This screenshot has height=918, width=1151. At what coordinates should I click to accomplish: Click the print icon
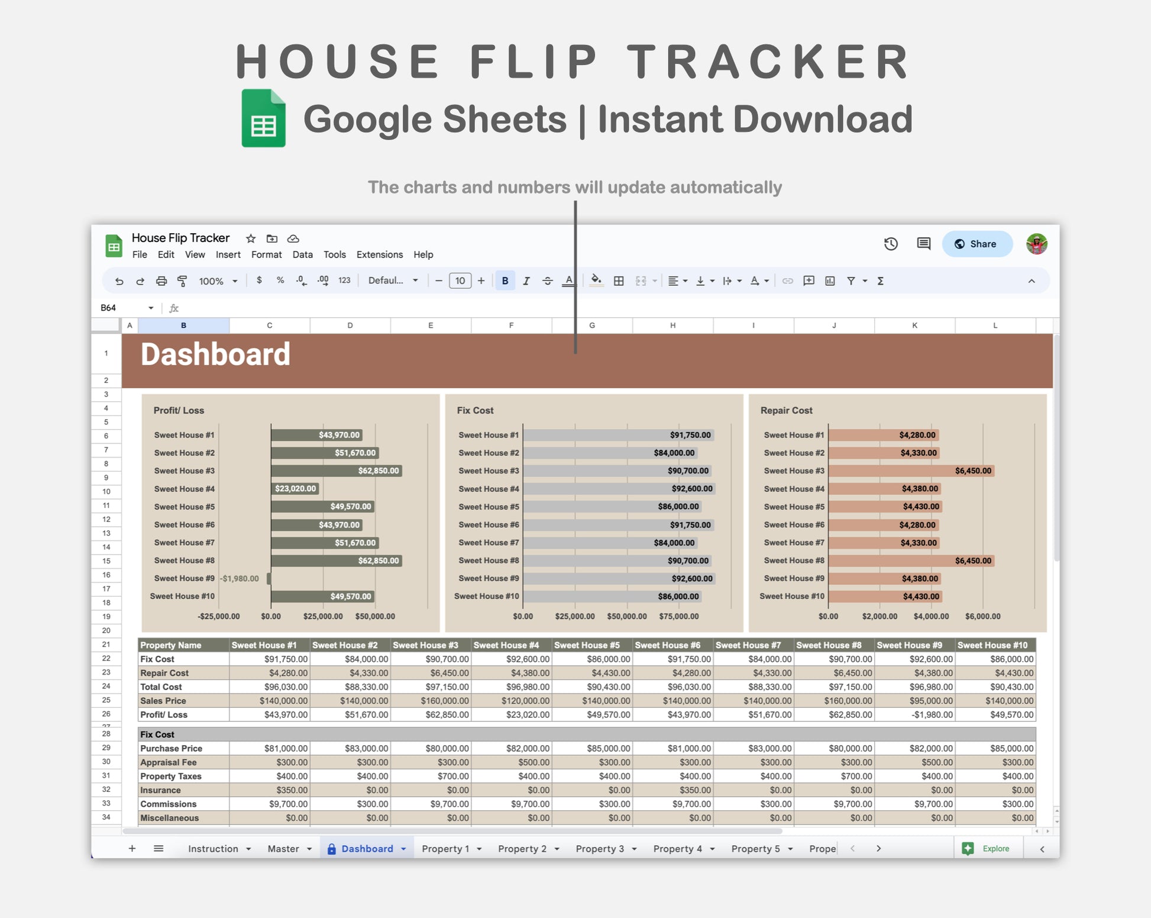click(161, 281)
